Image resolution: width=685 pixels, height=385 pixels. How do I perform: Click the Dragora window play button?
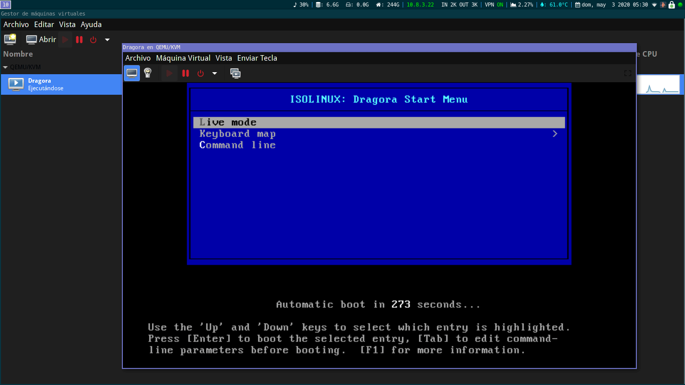[169, 73]
